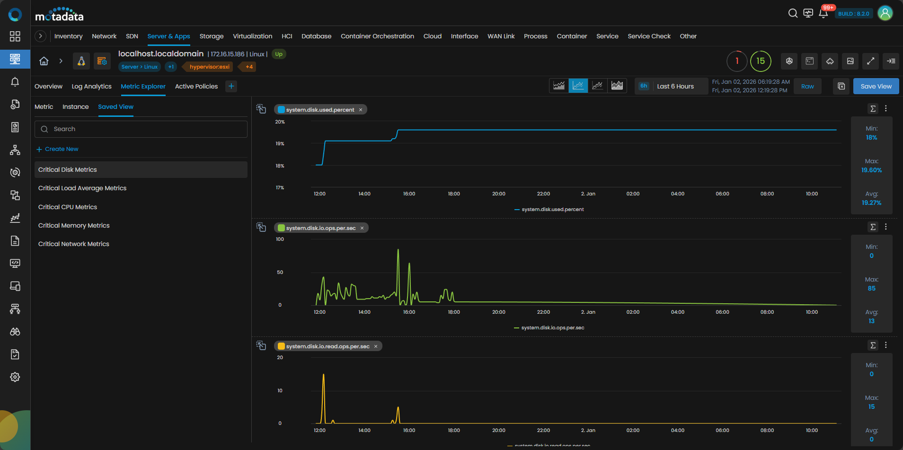Open the Database menu item
The height and width of the screenshot is (450, 903).
pos(316,36)
